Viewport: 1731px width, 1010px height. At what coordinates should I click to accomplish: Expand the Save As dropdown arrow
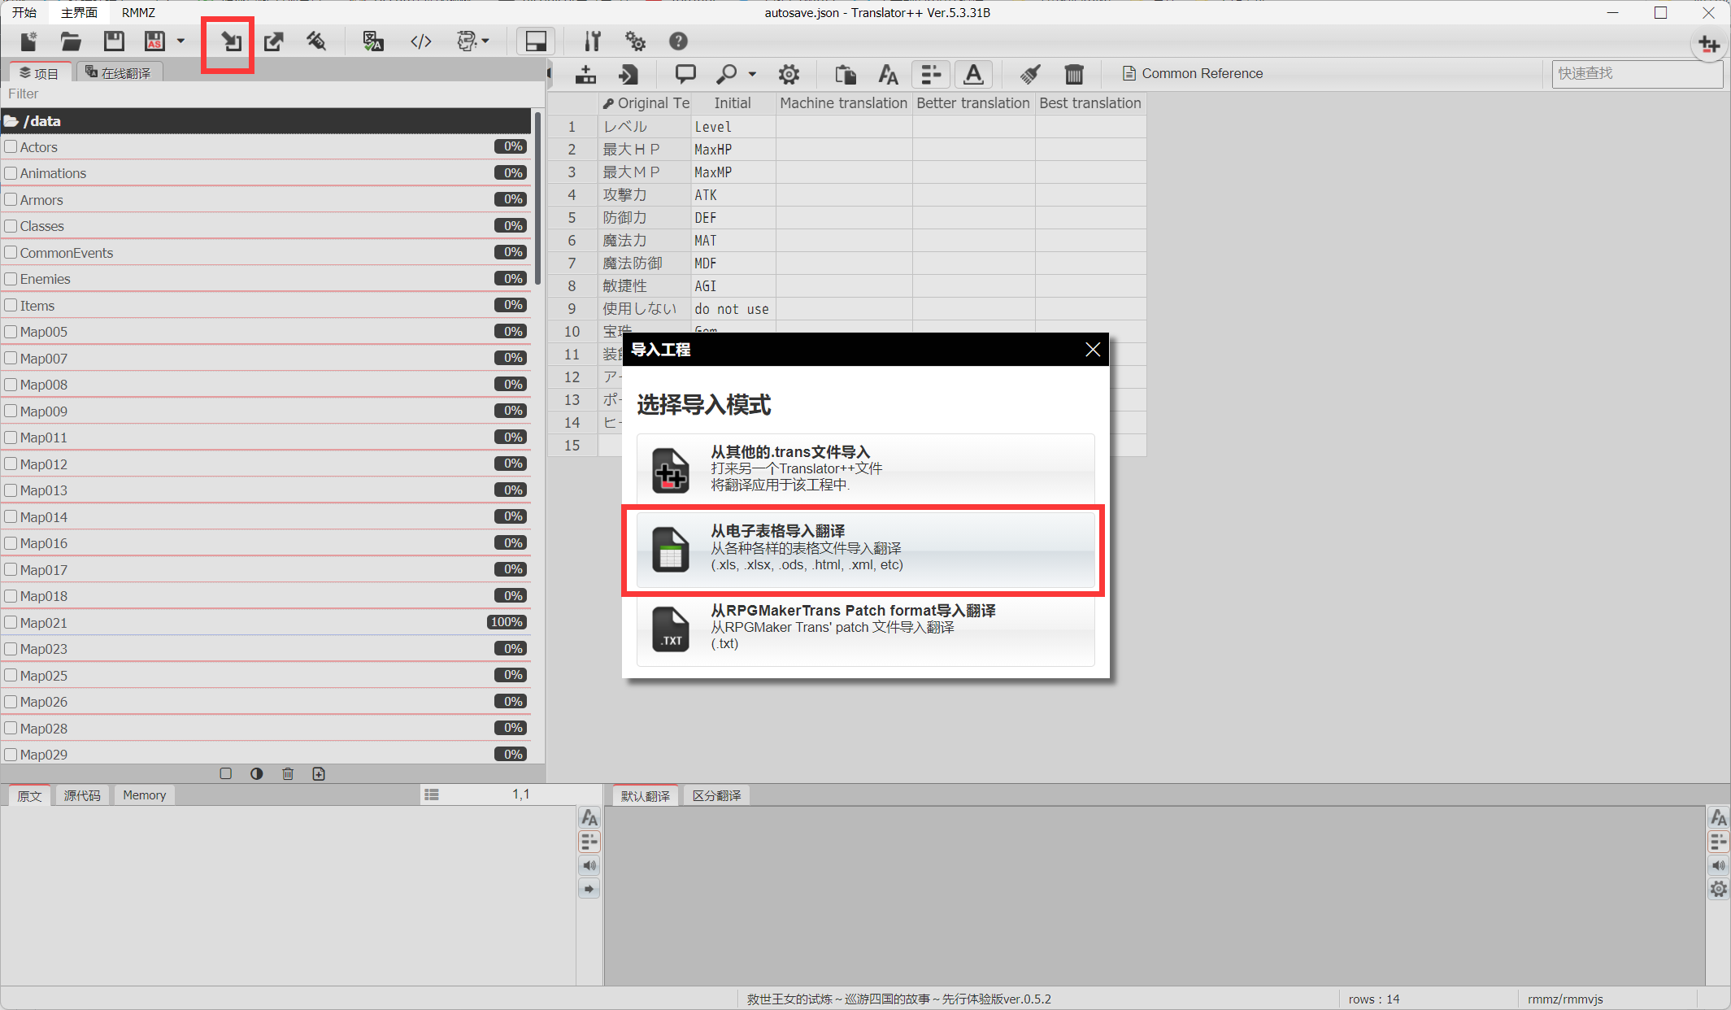(x=181, y=41)
